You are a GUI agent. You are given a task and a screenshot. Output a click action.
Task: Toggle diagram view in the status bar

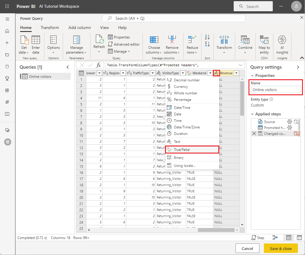coord(275,238)
